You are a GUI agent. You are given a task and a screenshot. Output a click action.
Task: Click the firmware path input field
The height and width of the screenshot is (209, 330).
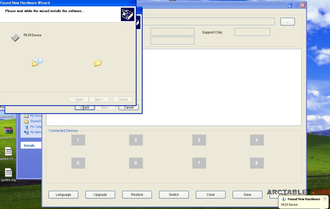click(209, 22)
